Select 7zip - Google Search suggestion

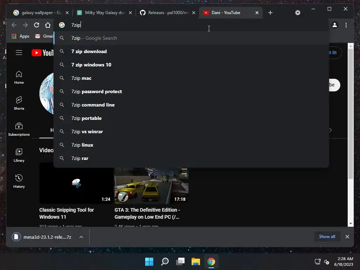(191, 38)
